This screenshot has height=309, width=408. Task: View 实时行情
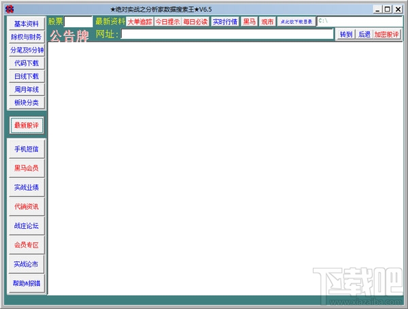pyautogui.click(x=225, y=22)
